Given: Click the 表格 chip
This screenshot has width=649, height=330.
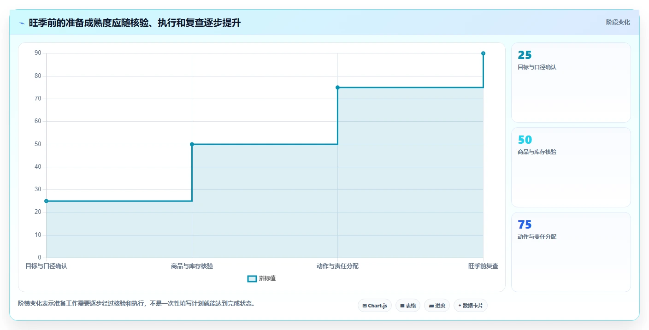Looking at the screenshot, I should [408, 306].
